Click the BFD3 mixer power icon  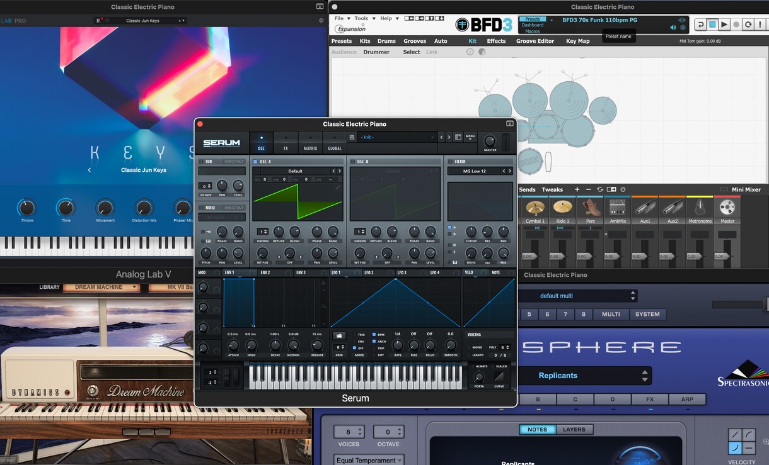(x=623, y=189)
